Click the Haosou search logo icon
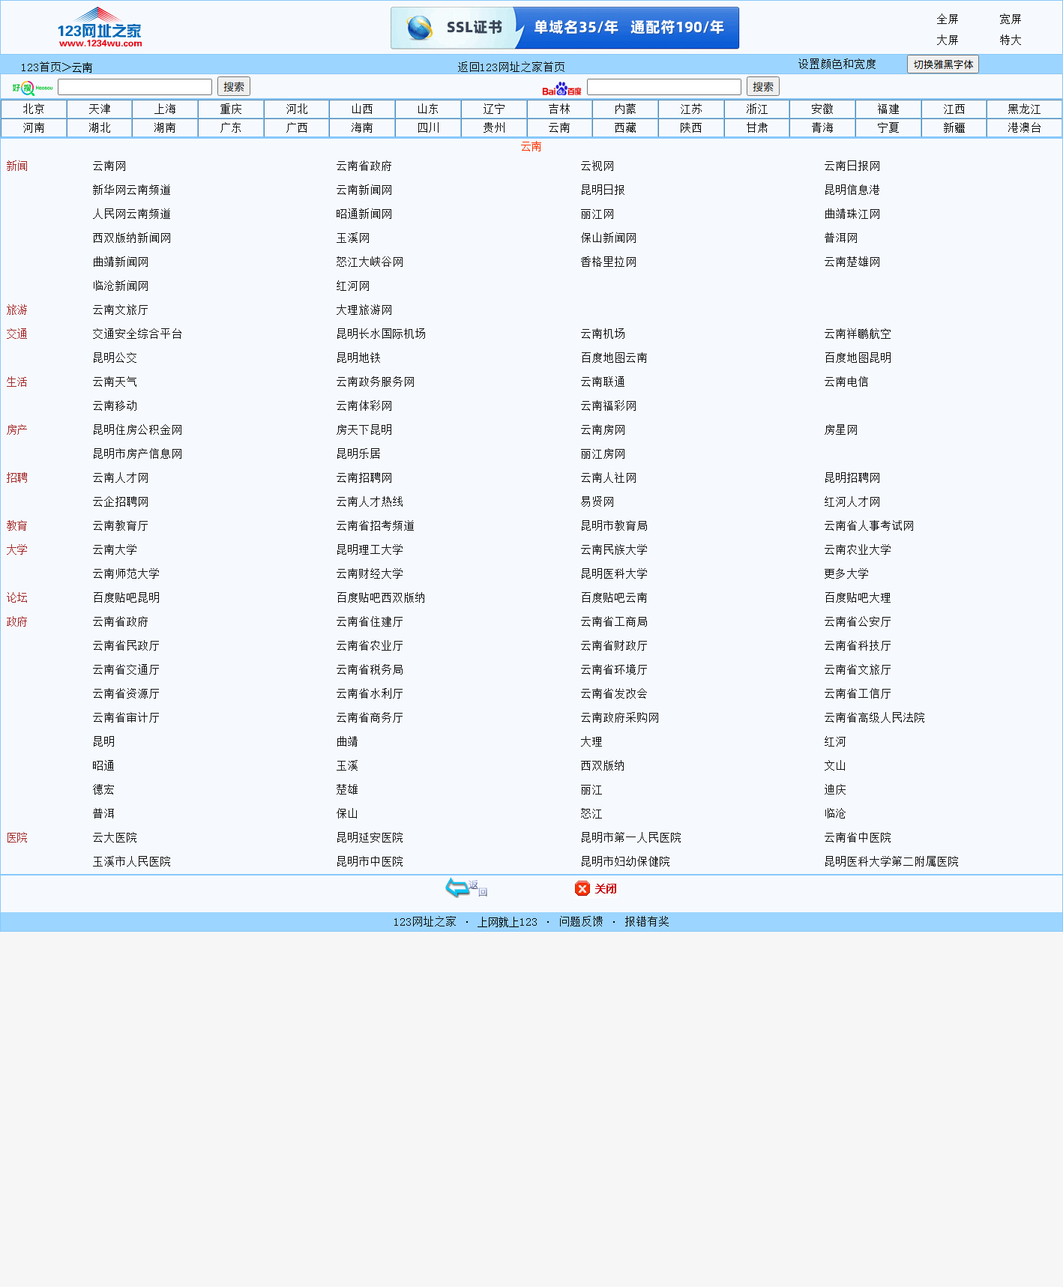The image size is (1063, 1287). click(x=31, y=88)
